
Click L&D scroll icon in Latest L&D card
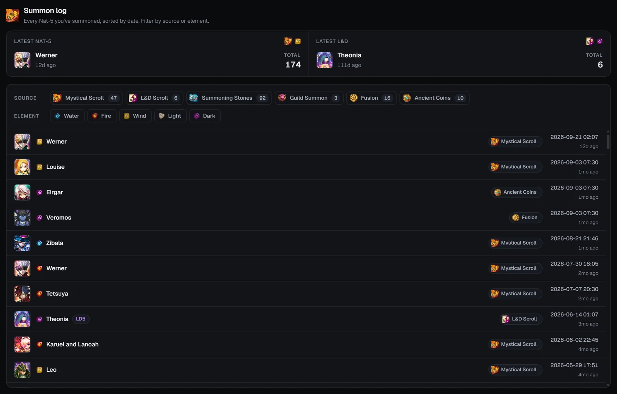590,41
